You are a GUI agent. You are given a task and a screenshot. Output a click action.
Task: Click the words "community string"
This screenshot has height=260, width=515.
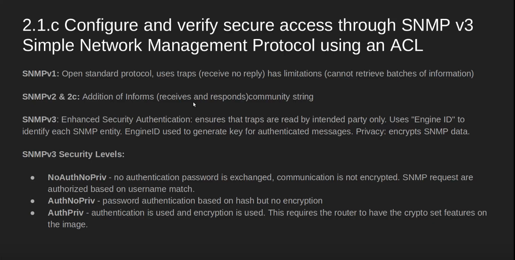point(281,97)
